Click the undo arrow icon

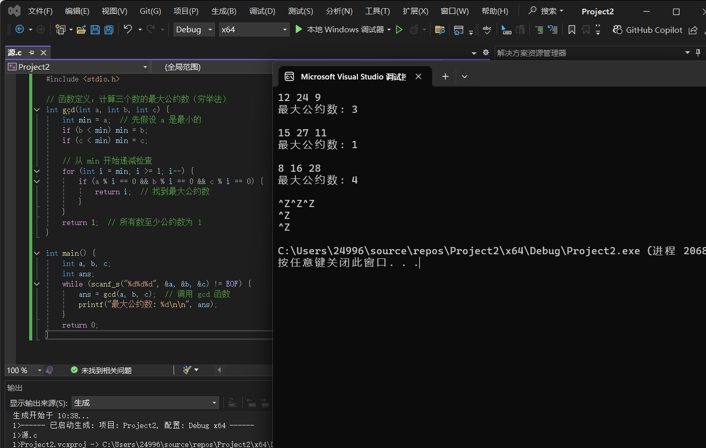[128, 29]
